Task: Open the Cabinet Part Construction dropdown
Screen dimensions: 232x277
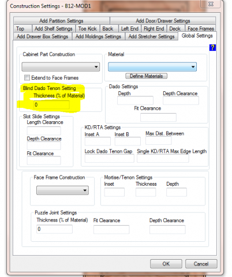Action: tap(61, 67)
